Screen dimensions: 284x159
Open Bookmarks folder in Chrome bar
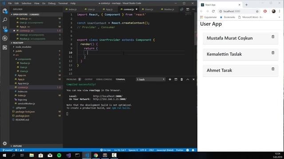tap(227, 17)
